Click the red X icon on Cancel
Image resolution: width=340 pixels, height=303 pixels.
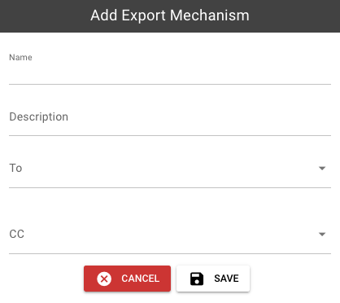coord(104,279)
